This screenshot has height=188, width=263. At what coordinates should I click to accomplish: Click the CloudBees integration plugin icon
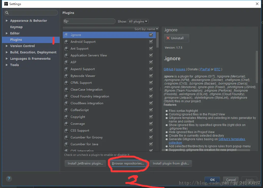(66, 103)
